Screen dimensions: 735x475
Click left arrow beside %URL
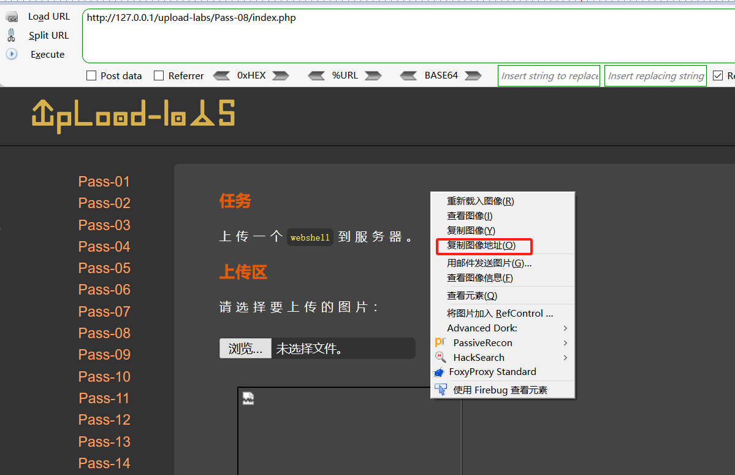(x=316, y=75)
